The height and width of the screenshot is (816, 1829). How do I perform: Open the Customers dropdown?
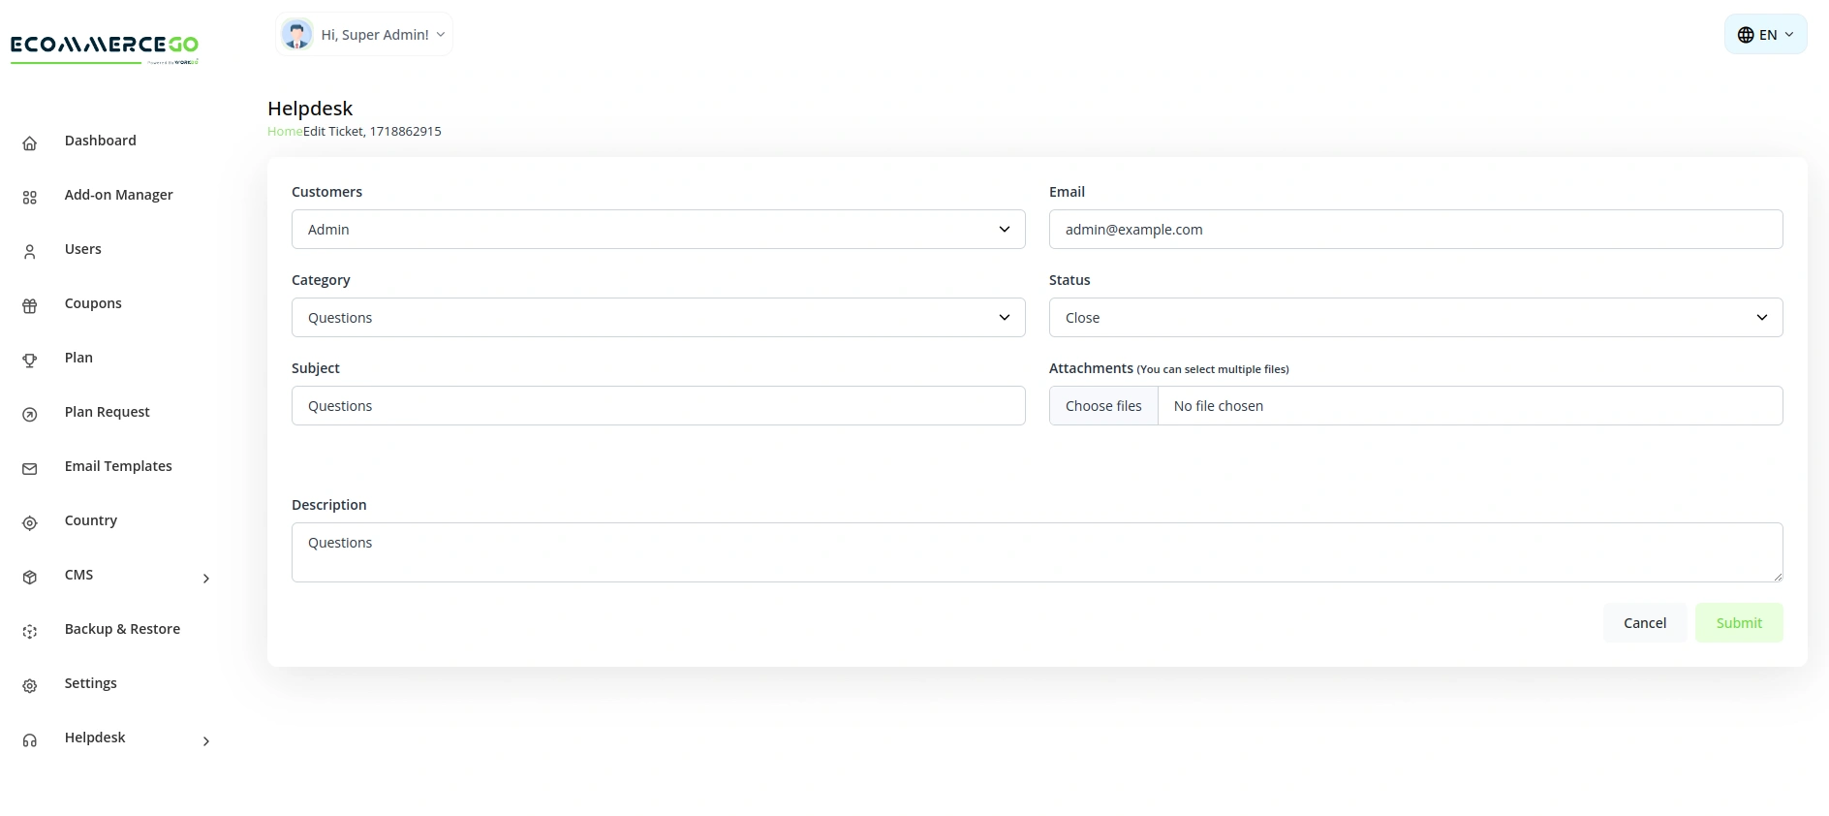click(x=658, y=230)
